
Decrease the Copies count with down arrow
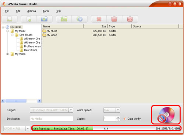click(118, 120)
